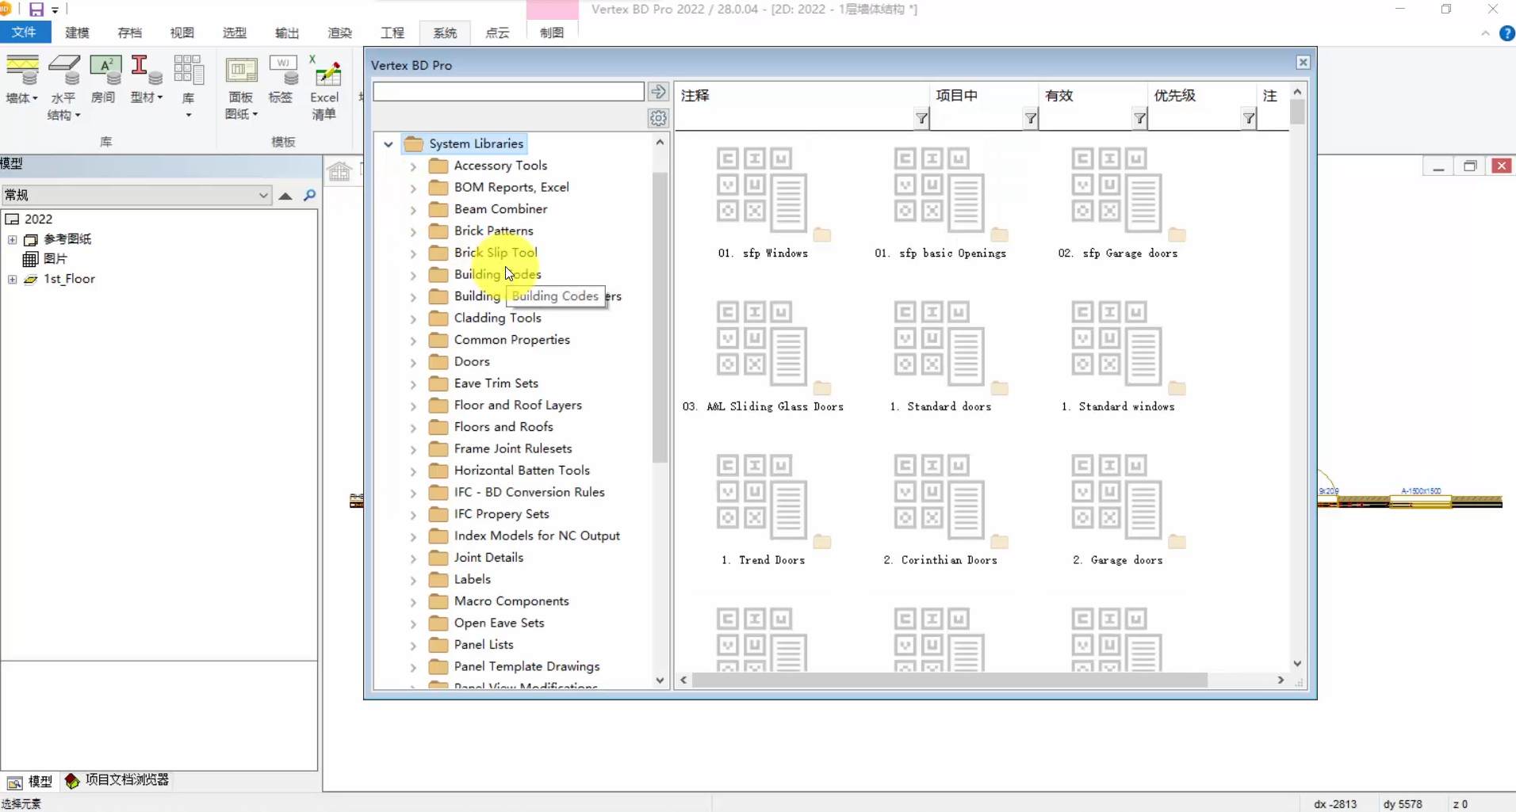Open the 型材 profile library tool
The height and width of the screenshot is (812, 1516).
(x=146, y=80)
